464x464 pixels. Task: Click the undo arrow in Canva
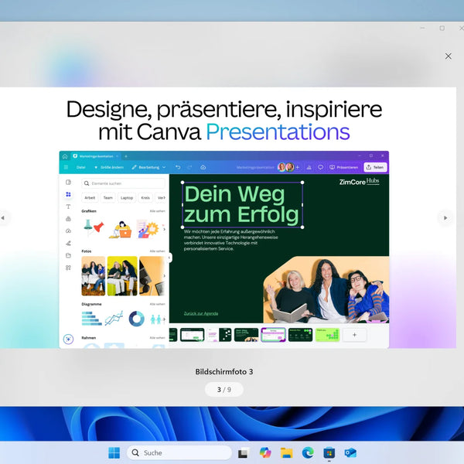point(178,168)
